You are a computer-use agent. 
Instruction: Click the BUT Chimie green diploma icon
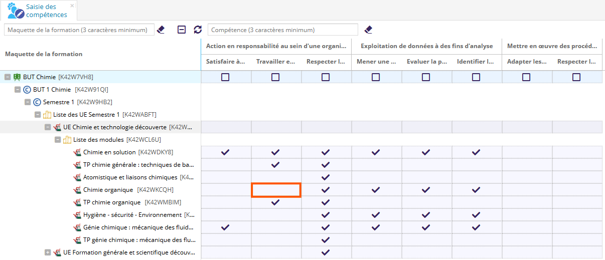tap(17, 77)
